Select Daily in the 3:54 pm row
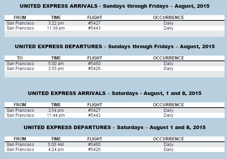The height and width of the screenshot is (159, 227). pos(169,110)
